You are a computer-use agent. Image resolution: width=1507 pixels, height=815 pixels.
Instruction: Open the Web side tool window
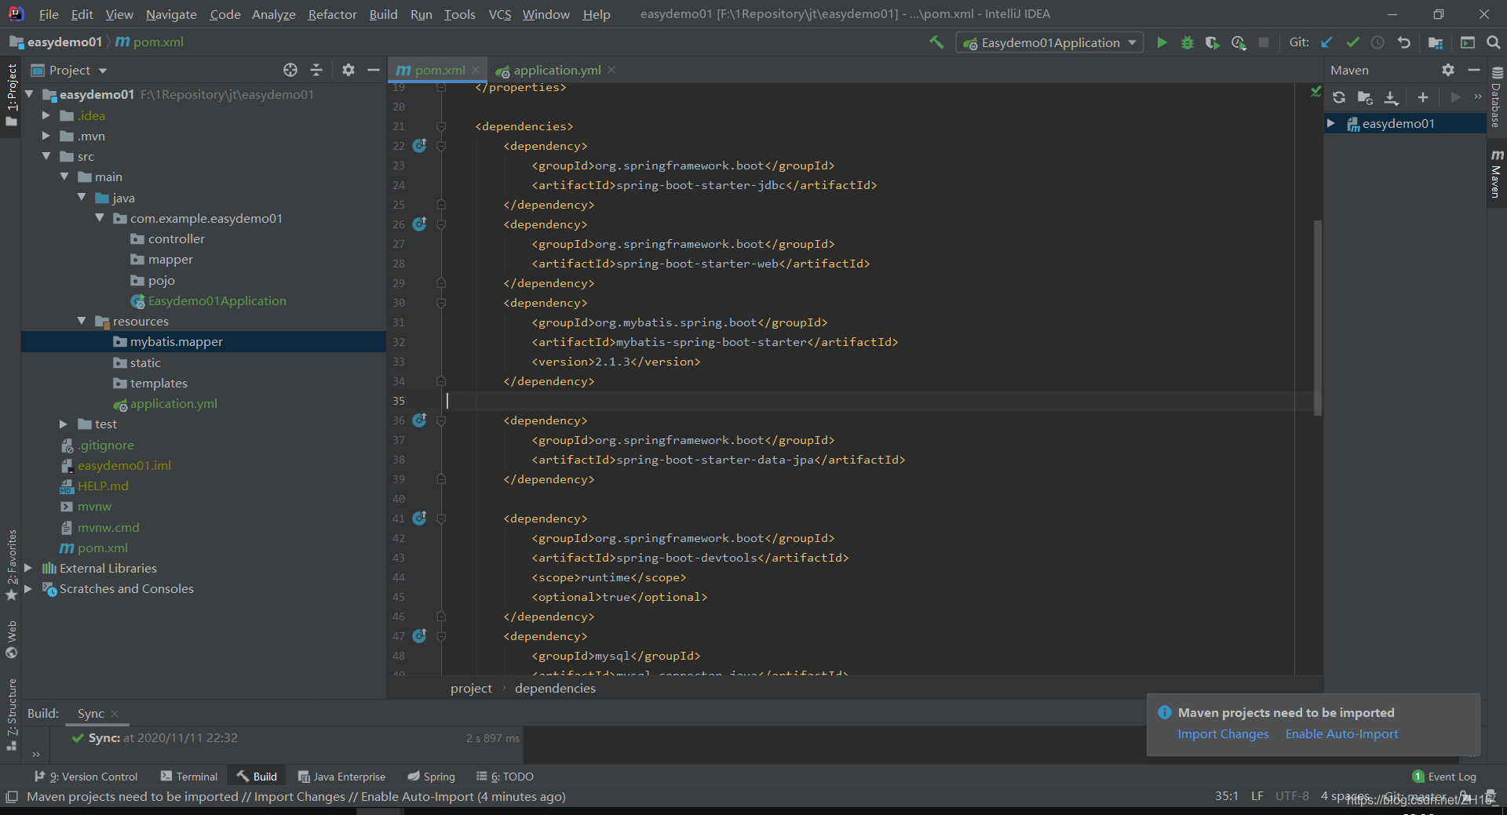pos(11,640)
